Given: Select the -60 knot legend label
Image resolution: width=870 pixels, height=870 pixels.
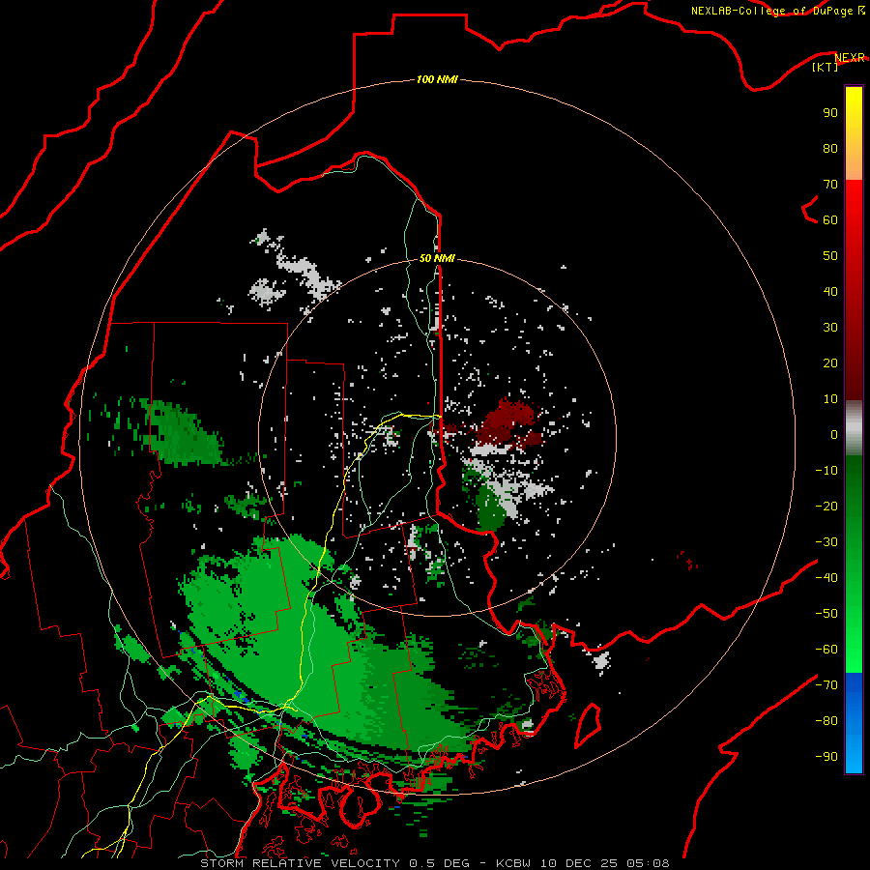Looking at the screenshot, I should tap(826, 650).
